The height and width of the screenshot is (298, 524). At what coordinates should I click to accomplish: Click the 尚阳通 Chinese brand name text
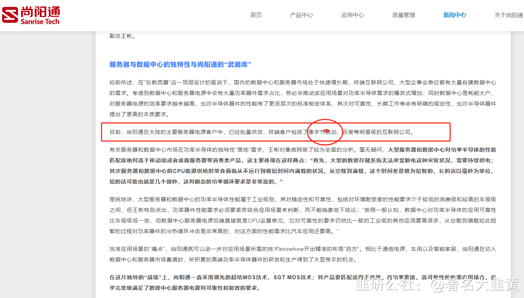[40, 12]
